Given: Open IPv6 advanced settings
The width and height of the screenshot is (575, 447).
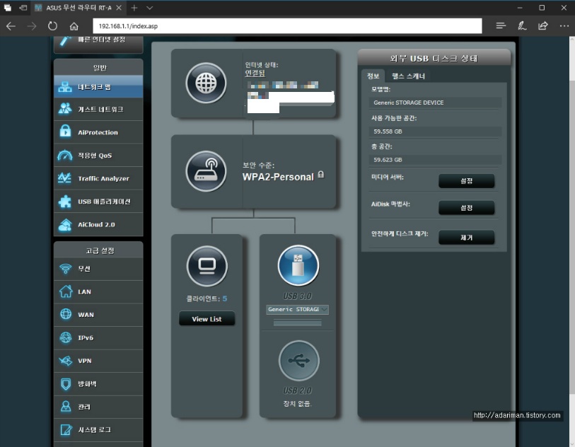Looking at the screenshot, I should 98,337.
